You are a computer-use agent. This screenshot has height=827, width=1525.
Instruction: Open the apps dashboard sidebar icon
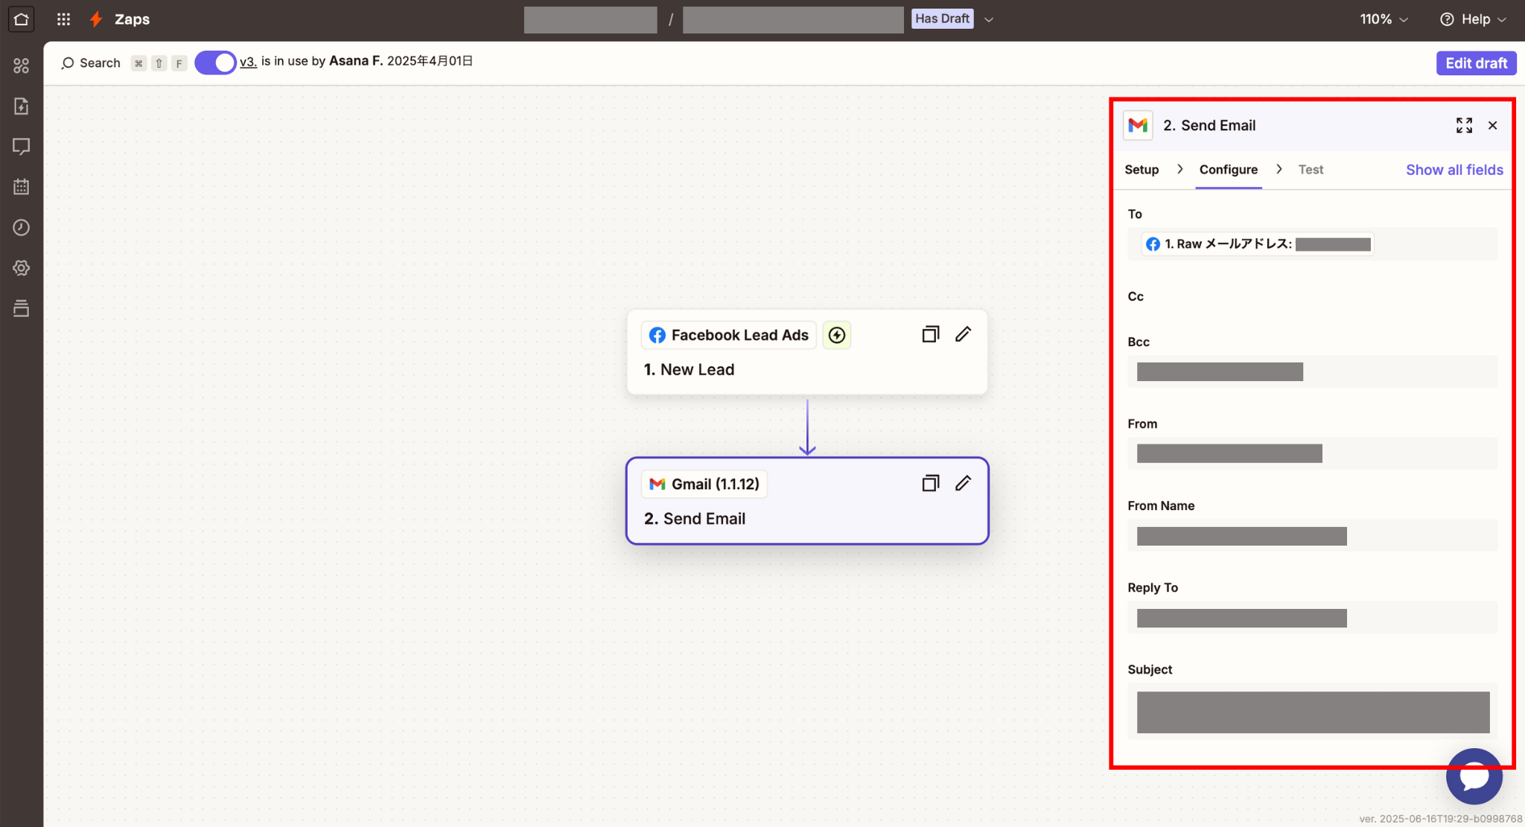click(22, 66)
